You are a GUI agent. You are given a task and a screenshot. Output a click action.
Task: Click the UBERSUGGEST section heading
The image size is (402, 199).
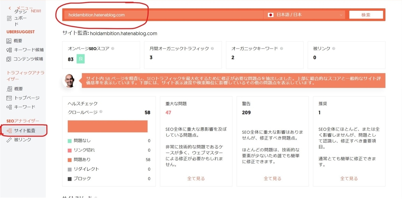click(21, 32)
